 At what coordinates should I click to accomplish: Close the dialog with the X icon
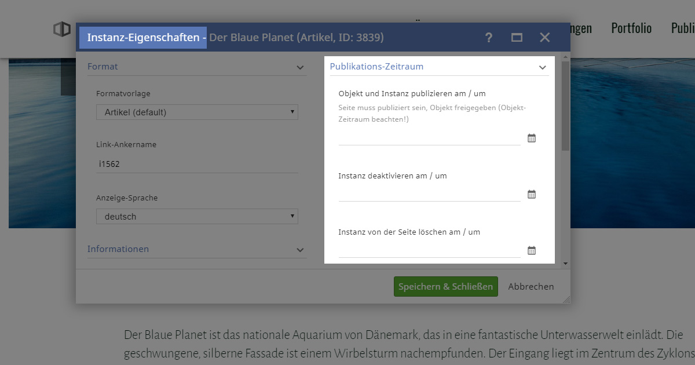(x=544, y=38)
